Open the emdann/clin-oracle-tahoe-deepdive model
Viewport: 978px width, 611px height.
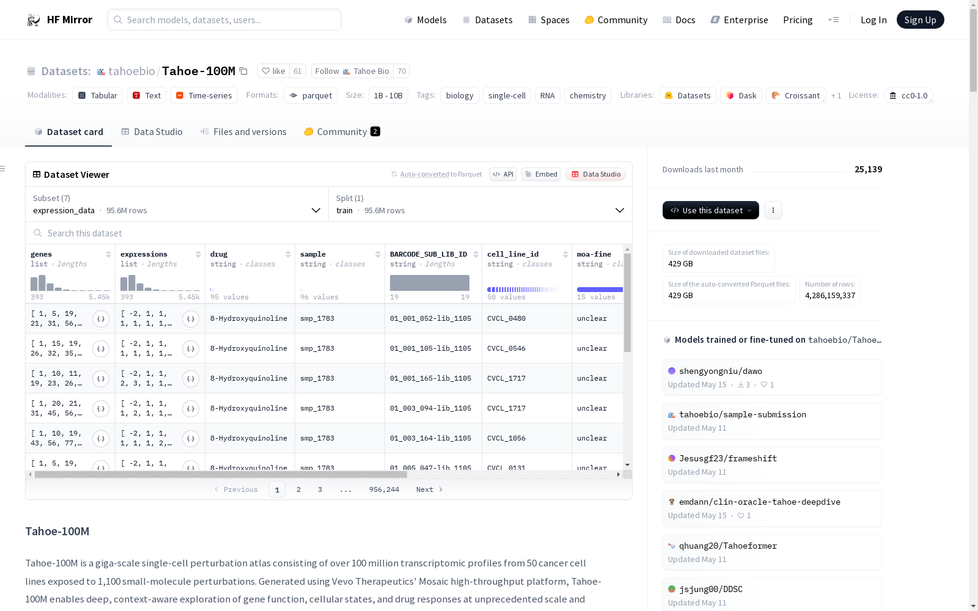[772, 508]
